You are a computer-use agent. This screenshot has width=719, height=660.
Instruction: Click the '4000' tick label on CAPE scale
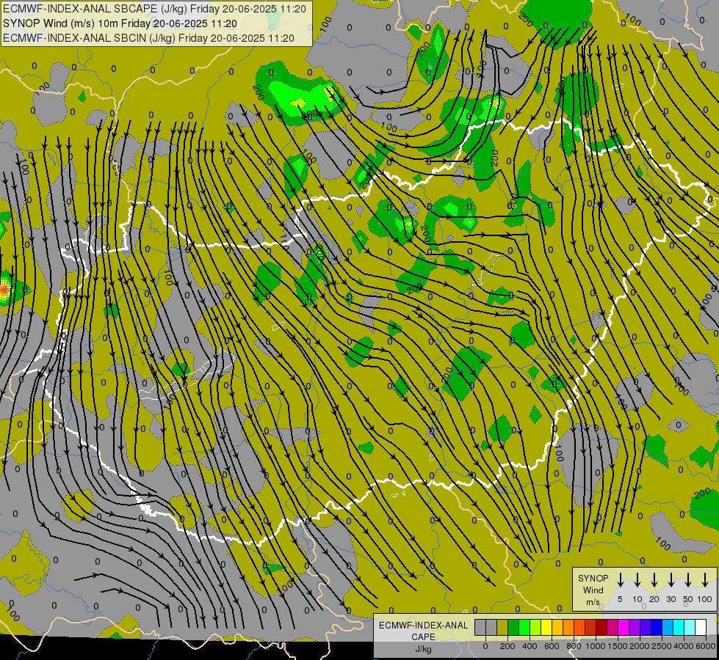coord(684,646)
